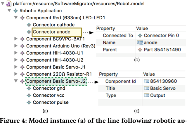Click the Connector pulse diamond icon
Screen dimensions: 187x123
29,102
